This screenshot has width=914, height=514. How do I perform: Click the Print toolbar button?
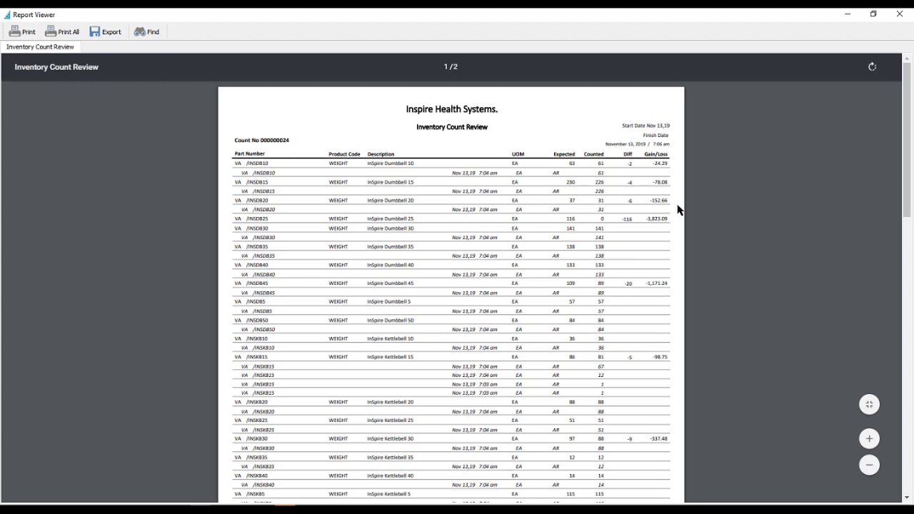[x=22, y=31]
